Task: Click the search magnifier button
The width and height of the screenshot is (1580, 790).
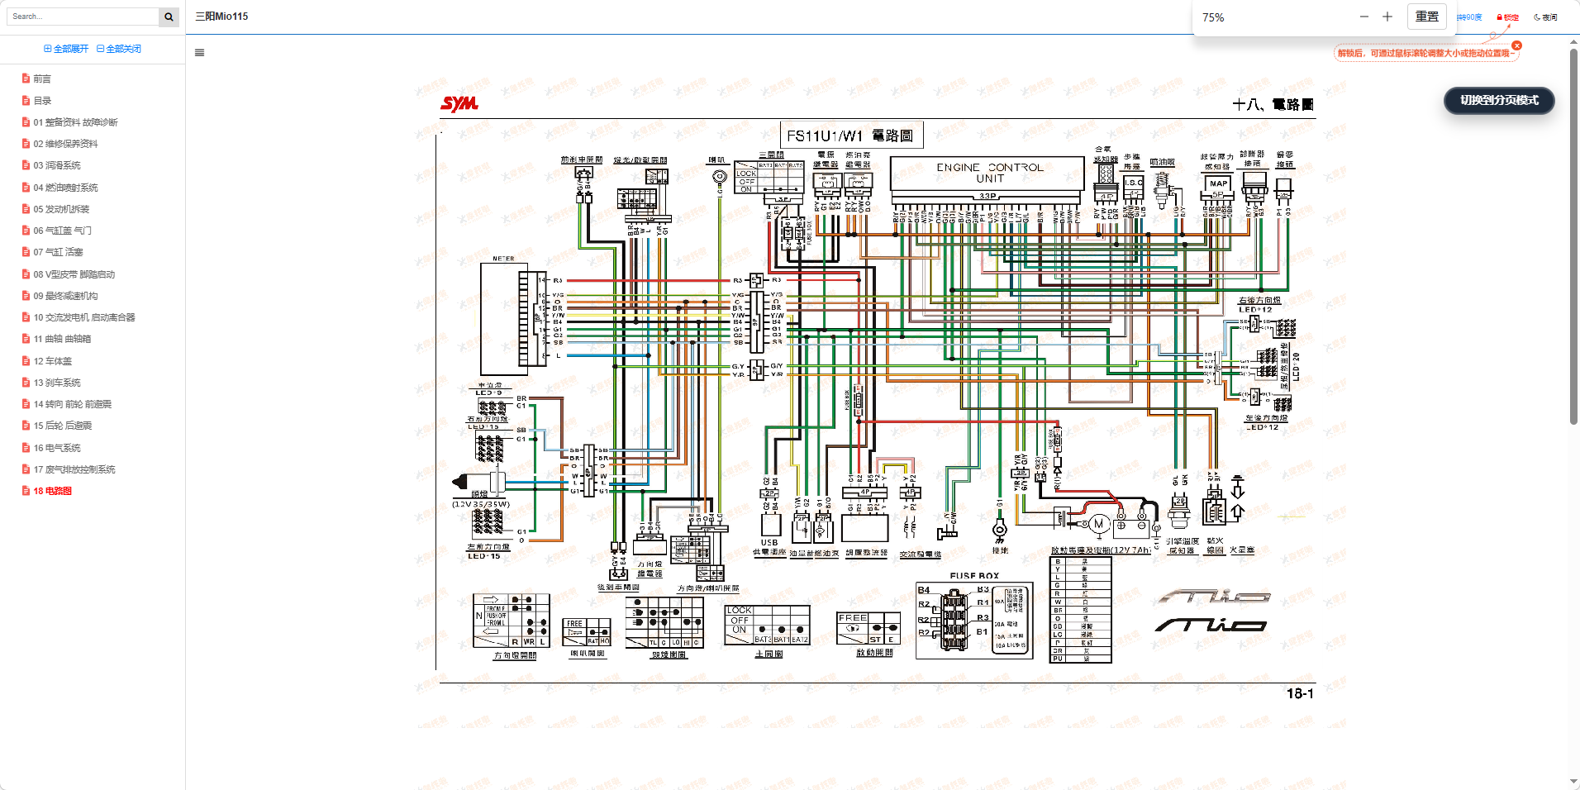Action: [x=169, y=17]
